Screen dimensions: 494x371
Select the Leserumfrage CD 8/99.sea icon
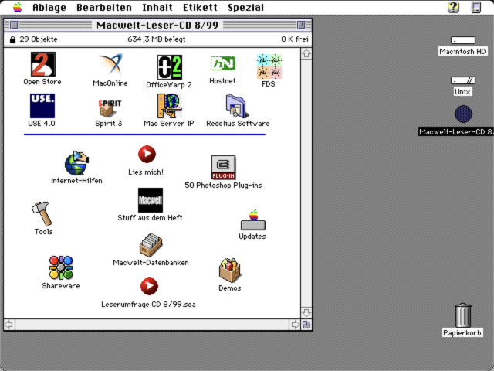pos(149,287)
